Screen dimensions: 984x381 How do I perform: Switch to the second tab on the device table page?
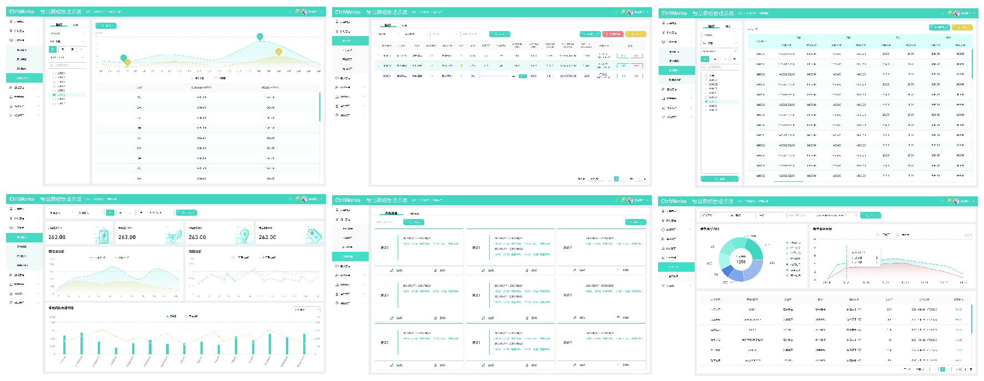pyautogui.click(x=404, y=25)
